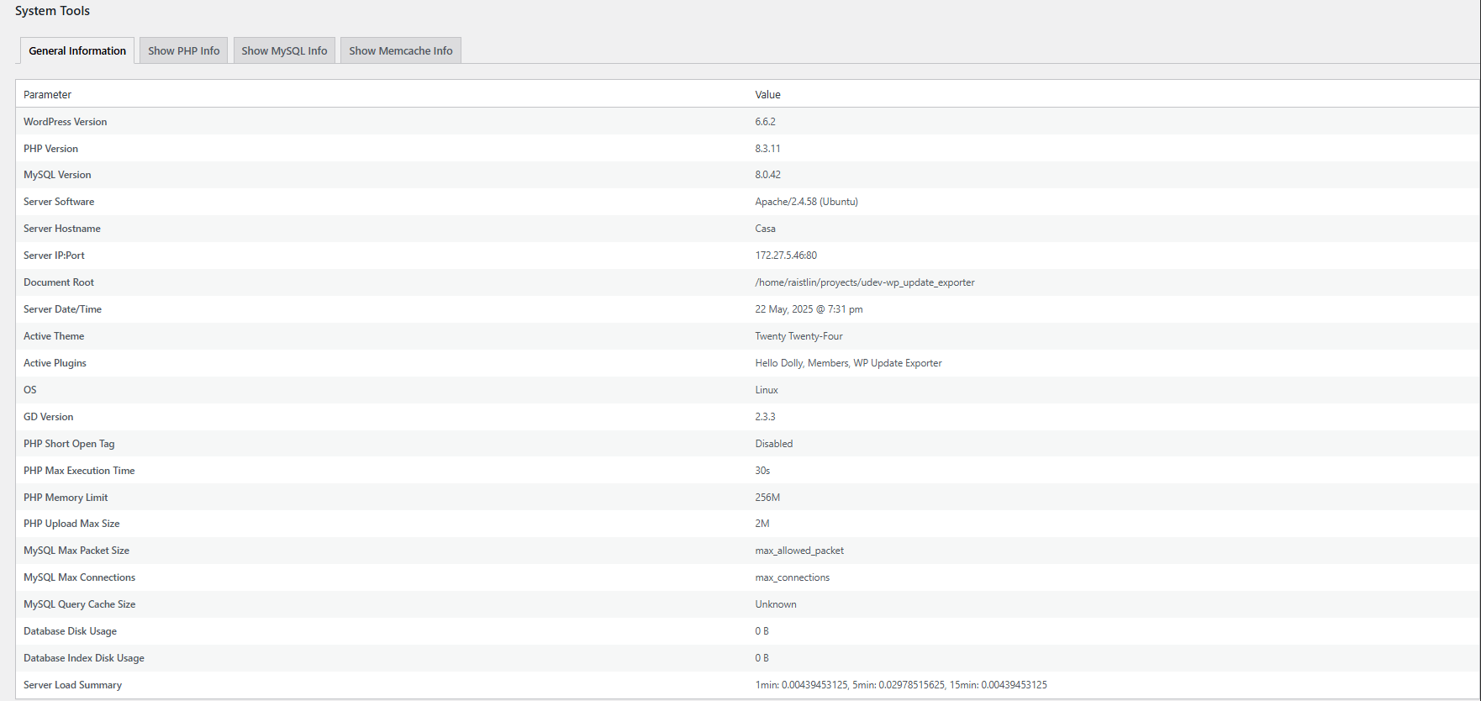Click the Active Plugins list value
The height and width of the screenshot is (701, 1481).
tap(848, 363)
